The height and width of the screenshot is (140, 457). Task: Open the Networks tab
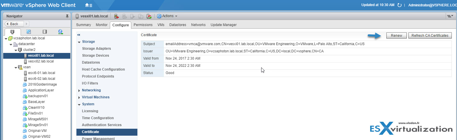pyautogui.click(x=198, y=25)
